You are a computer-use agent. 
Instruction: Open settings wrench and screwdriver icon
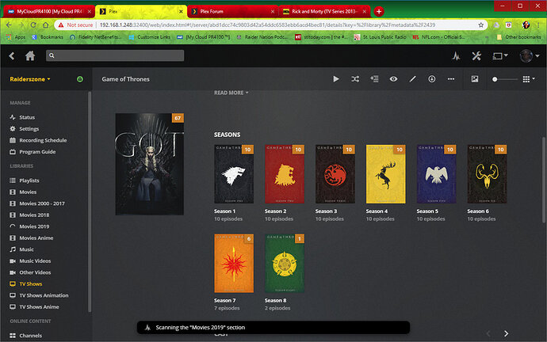(476, 55)
